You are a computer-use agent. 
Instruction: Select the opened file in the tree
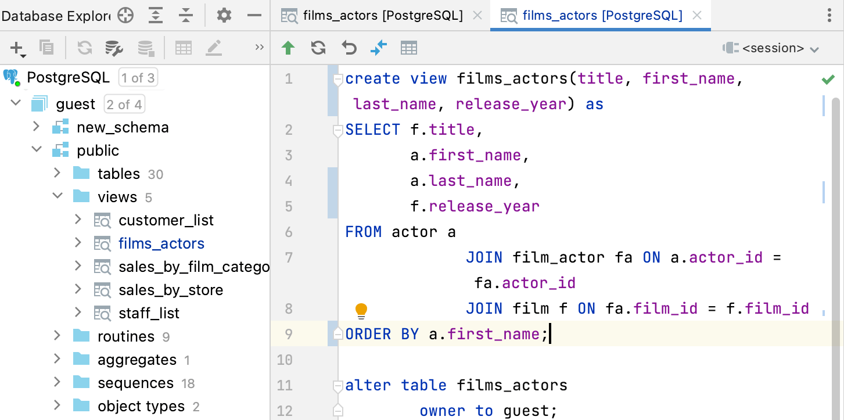125,16
